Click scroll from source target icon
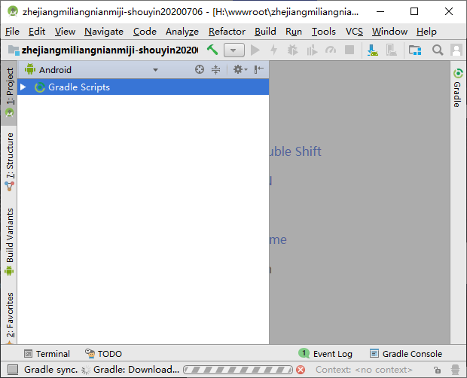The width and height of the screenshot is (467, 378). click(x=200, y=69)
